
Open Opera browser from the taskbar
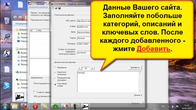pos(35,107)
